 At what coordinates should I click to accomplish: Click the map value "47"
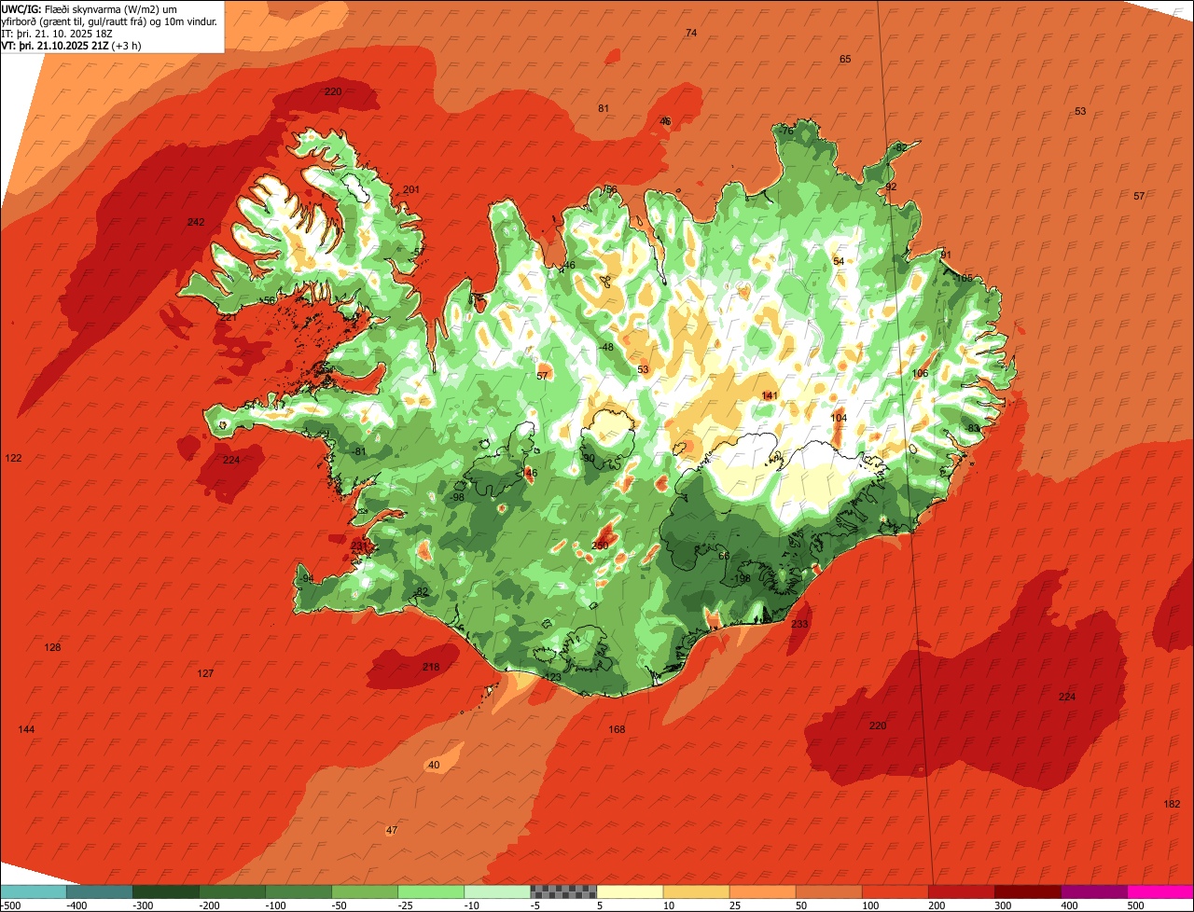392,830
